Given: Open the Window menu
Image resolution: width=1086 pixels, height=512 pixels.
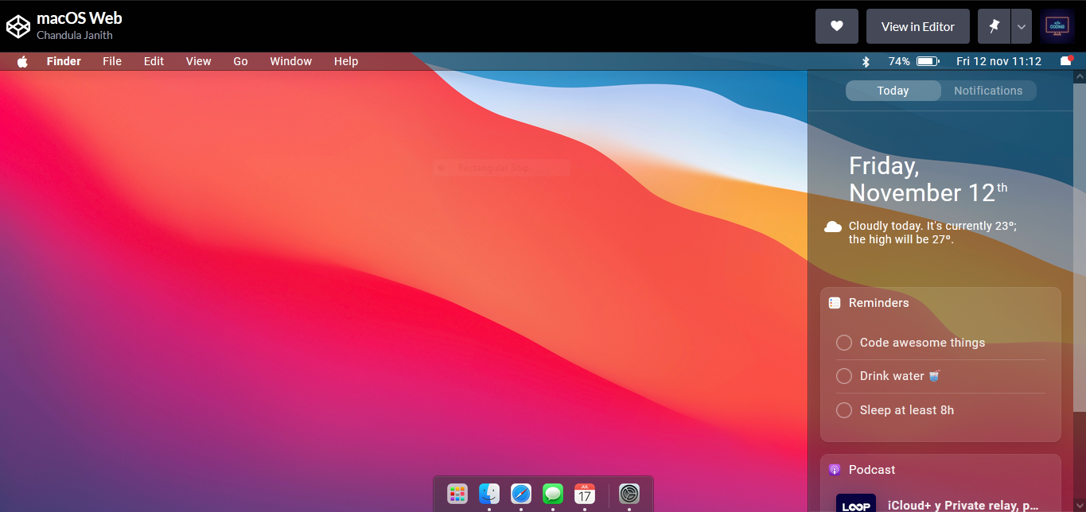Looking at the screenshot, I should click(290, 61).
